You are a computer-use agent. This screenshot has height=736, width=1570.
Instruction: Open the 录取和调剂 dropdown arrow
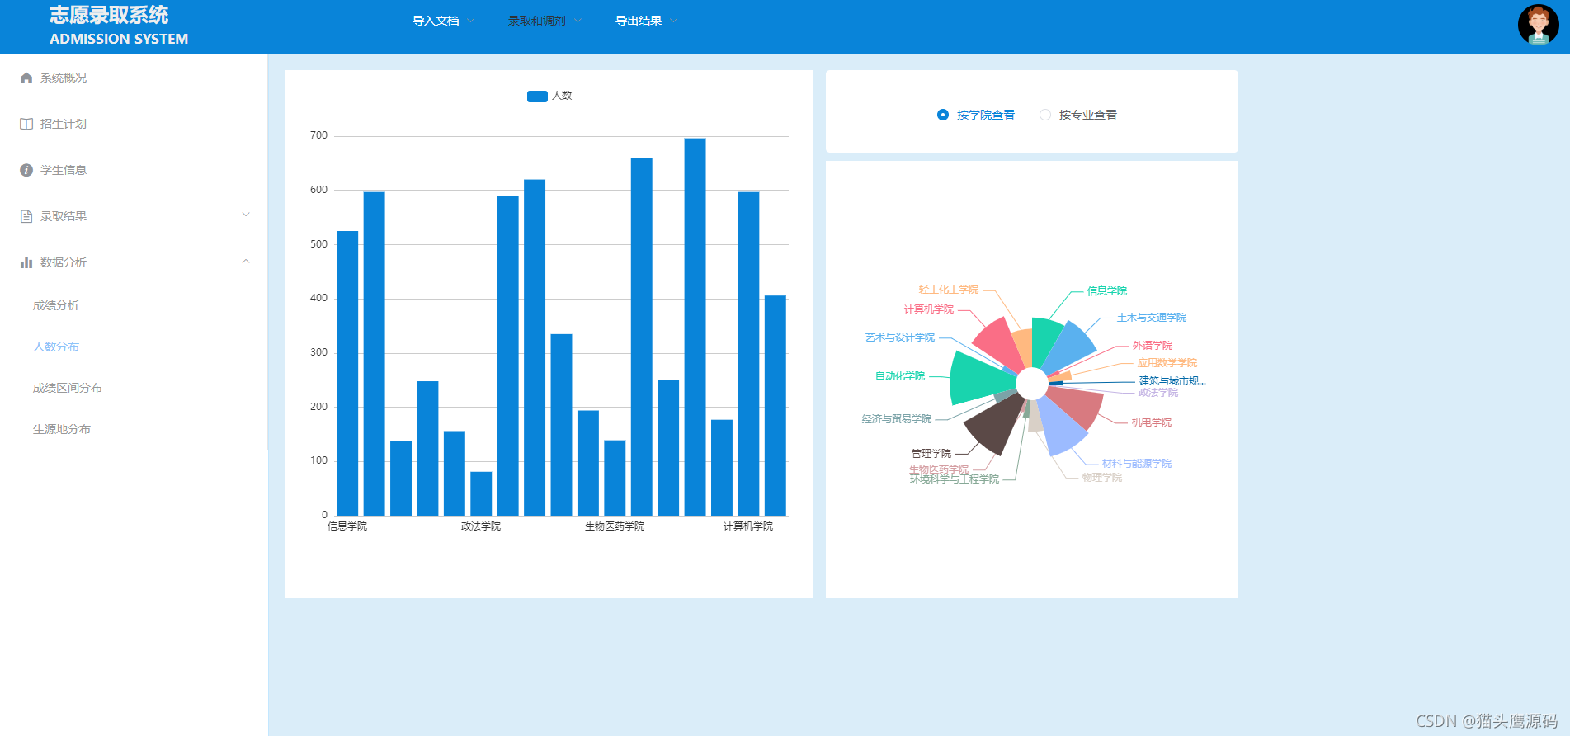tap(578, 21)
